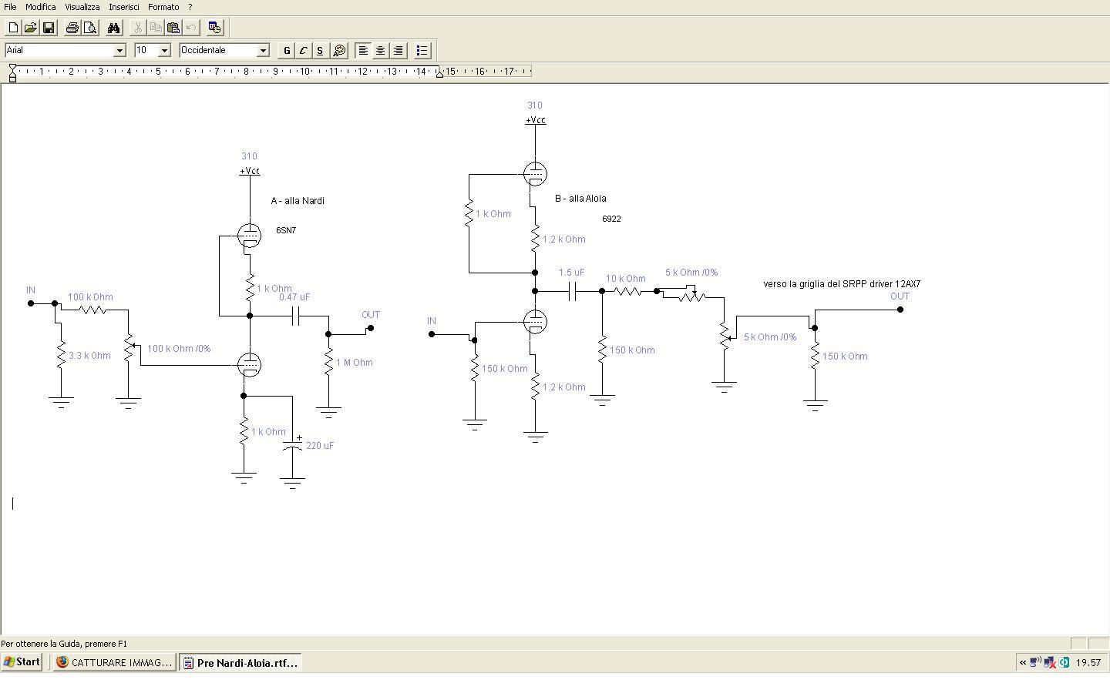The height and width of the screenshot is (693, 1110).
Task: Click disconnected network tray icon
Action: click(x=1050, y=662)
